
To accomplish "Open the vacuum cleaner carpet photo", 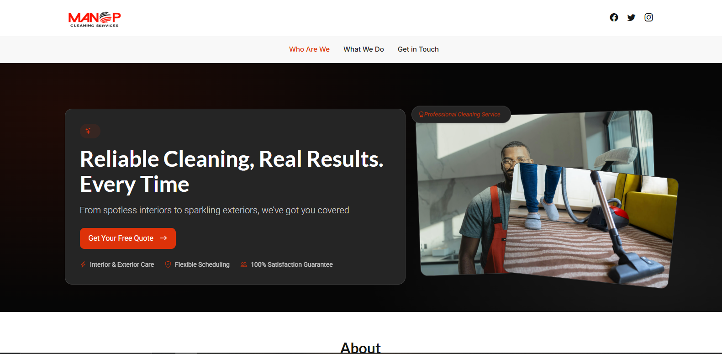I will 591,226.
